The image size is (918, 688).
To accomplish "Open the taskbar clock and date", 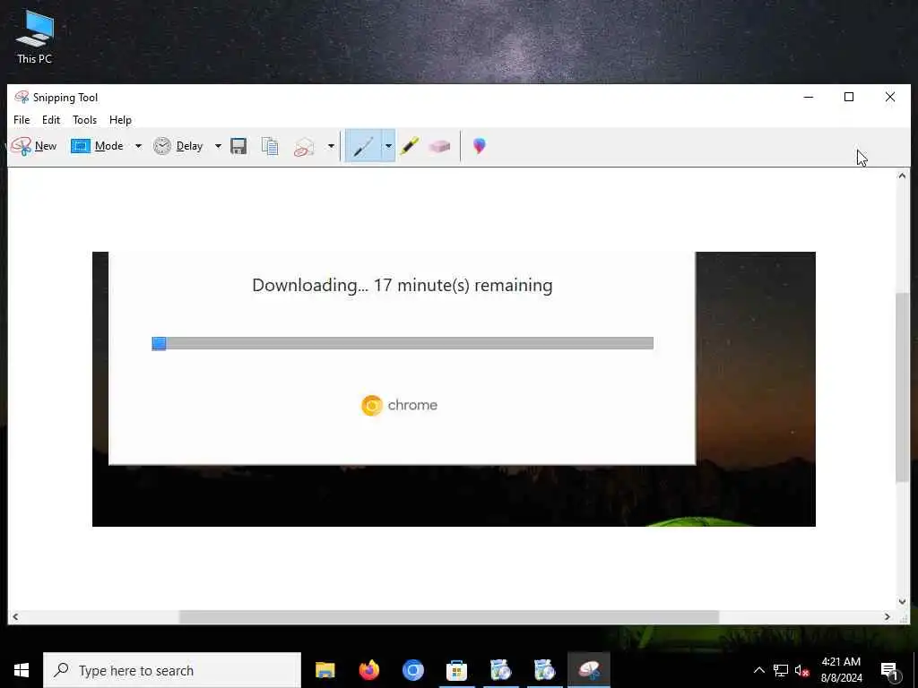I will (x=841, y=670).
